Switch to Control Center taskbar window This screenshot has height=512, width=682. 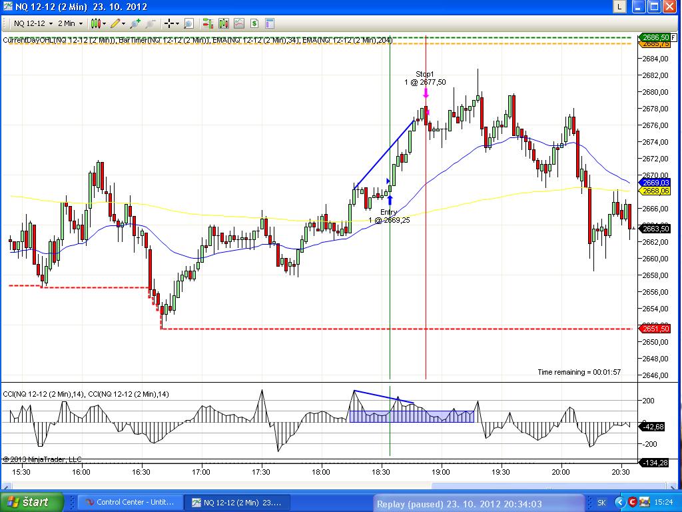(128, 502)
